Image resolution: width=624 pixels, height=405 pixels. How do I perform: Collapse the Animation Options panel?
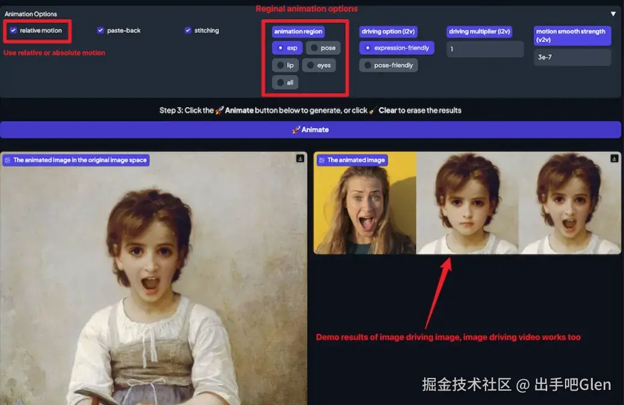(613, 13)
